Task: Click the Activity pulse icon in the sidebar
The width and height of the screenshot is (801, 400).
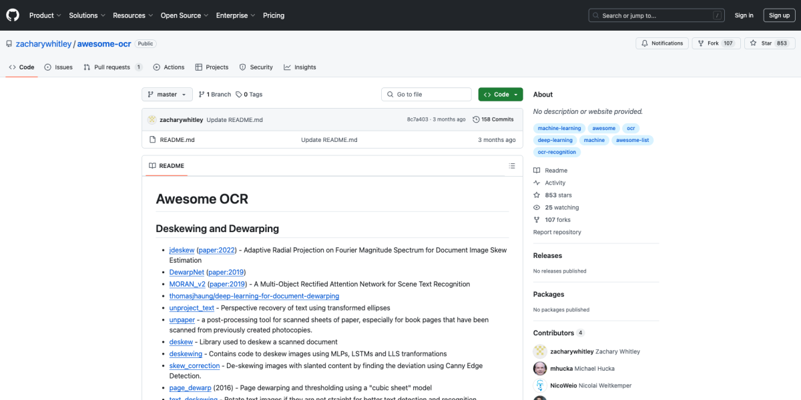Action: coord(536,182)
